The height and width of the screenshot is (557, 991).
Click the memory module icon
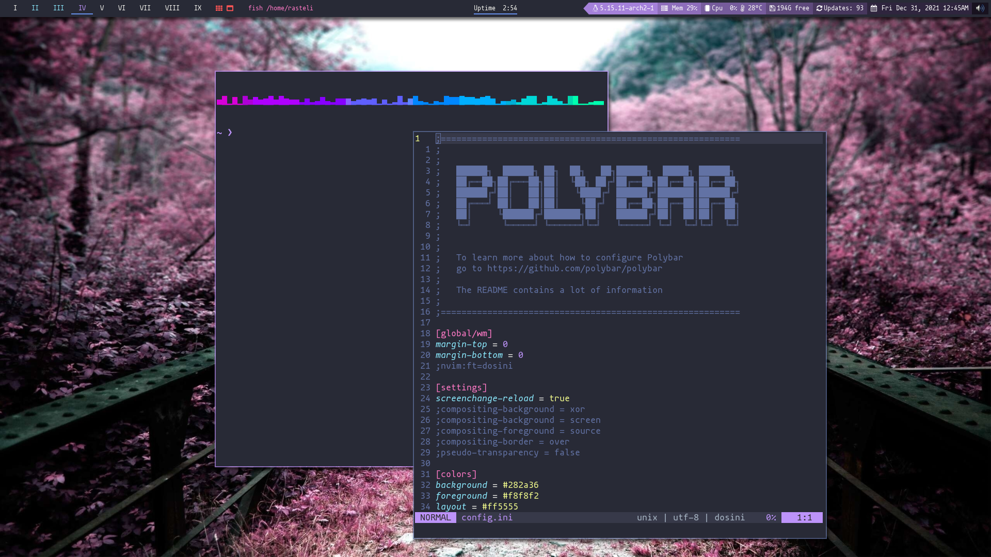(x=665, y=8)
